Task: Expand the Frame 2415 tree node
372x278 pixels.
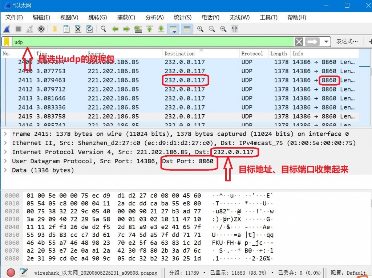Action: tap(5, 134)
